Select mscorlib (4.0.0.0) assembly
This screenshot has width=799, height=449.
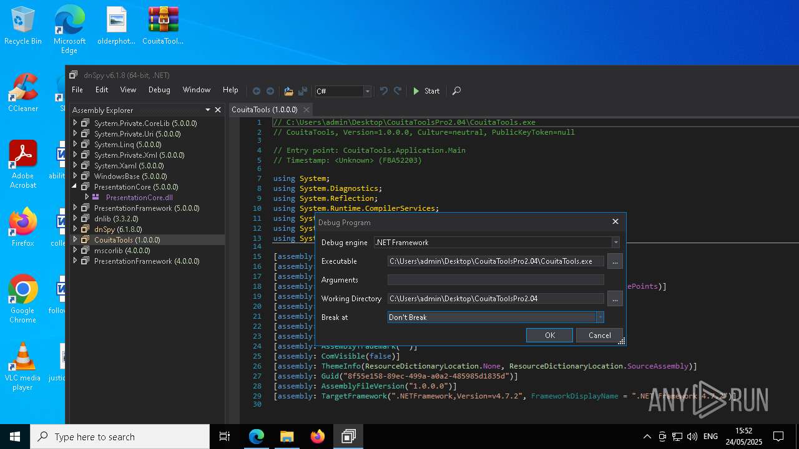click(x=122, y=251)
